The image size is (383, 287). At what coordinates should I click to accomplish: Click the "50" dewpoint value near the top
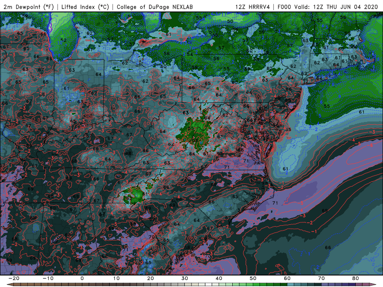point(230,21)
